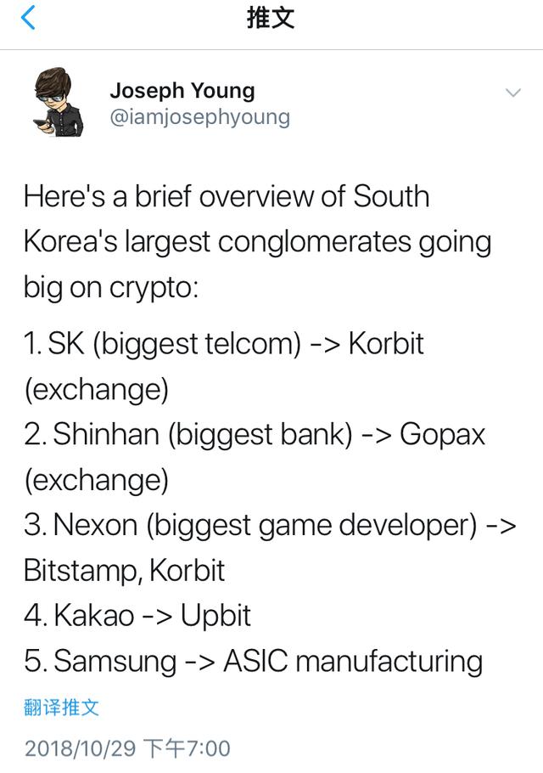Tap the 4. Kakao -> Upbit line
This screenshot has height=773, width=543.
click(137, 615)
